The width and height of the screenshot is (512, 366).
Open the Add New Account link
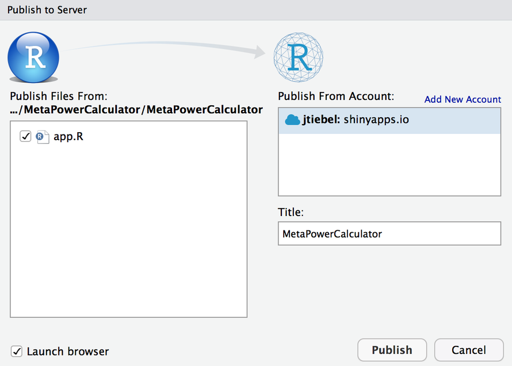pos(463,99)
